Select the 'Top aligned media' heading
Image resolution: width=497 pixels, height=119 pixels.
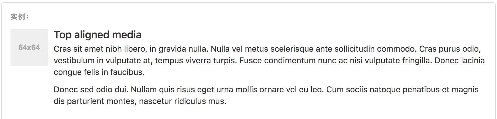pos(97,35)
